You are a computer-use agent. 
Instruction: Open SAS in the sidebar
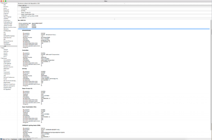click(5, 34)
